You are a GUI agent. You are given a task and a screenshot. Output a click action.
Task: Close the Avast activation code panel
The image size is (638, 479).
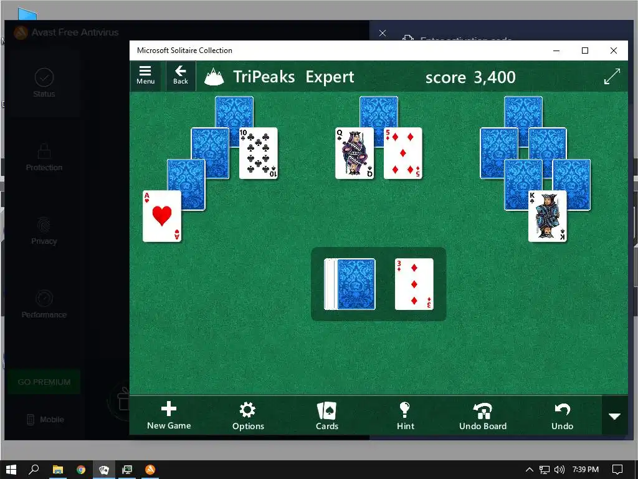pos(383,33)
